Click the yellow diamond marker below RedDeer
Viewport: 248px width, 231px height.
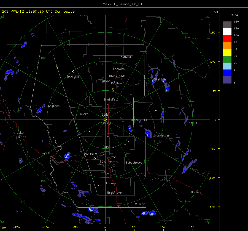[114, 89]
